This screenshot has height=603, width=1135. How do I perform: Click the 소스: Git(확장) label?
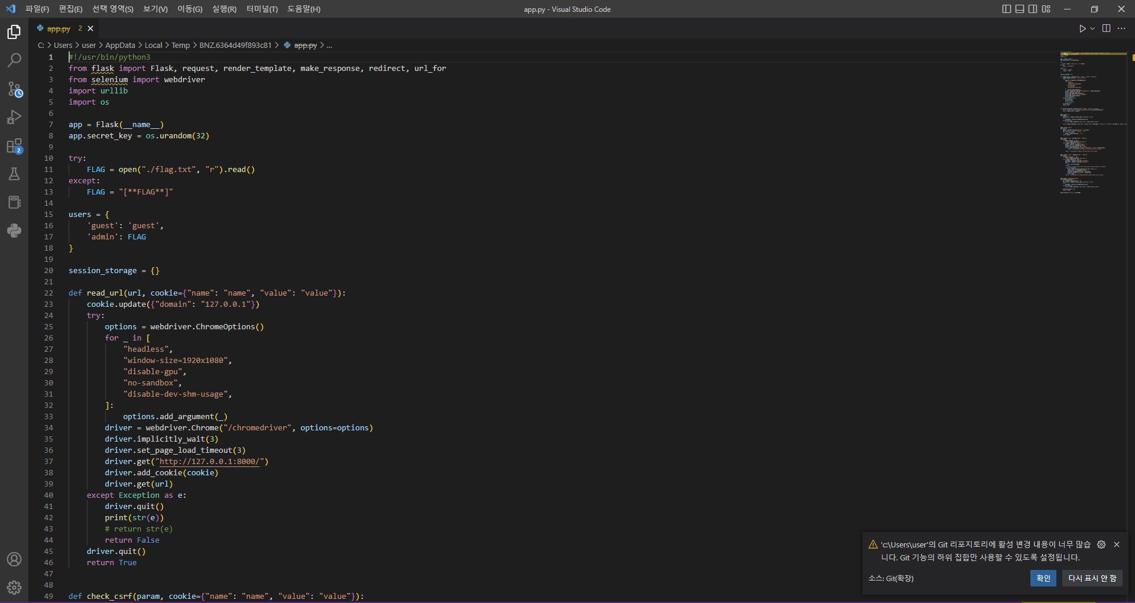(891, 578)
